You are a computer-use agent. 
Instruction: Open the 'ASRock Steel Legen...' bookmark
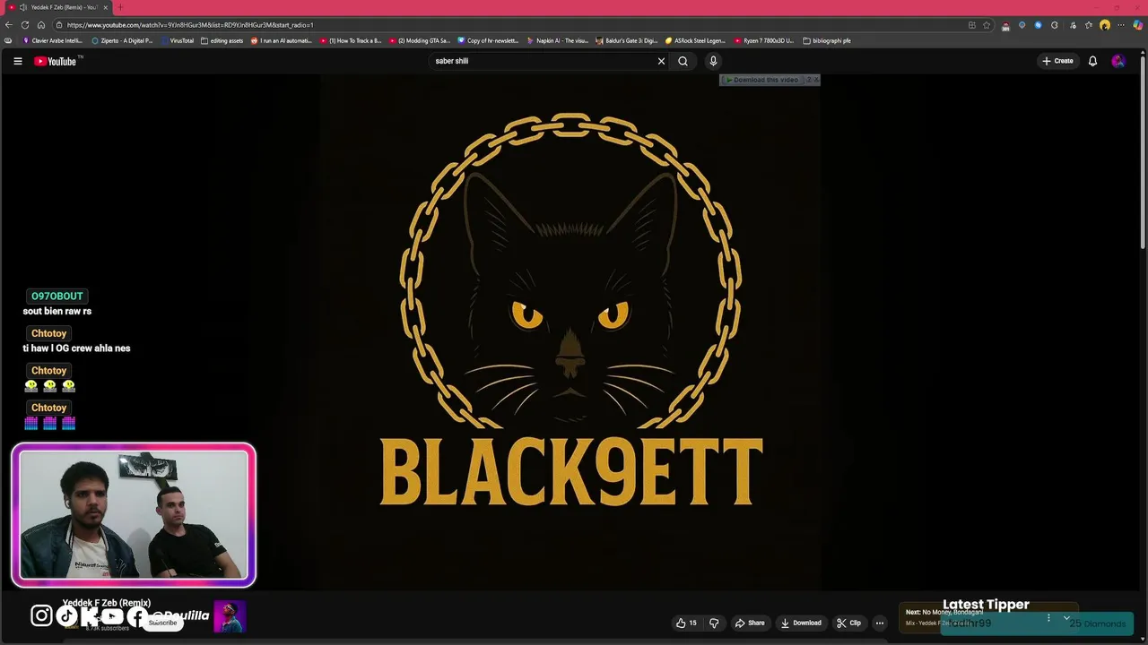point(695,40)
